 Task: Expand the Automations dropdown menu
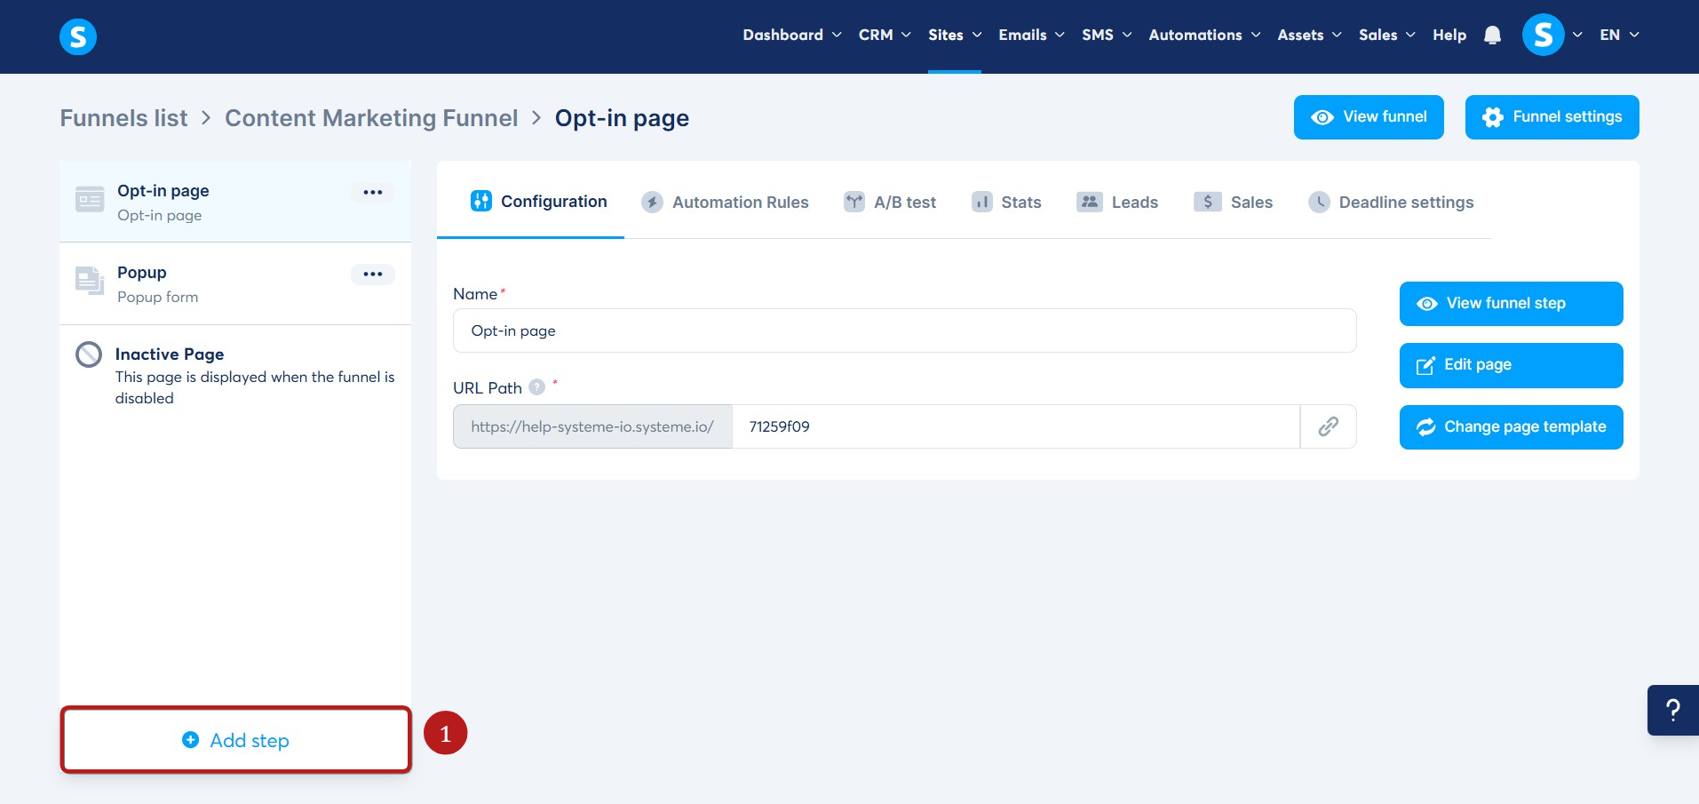(1204, 36)
